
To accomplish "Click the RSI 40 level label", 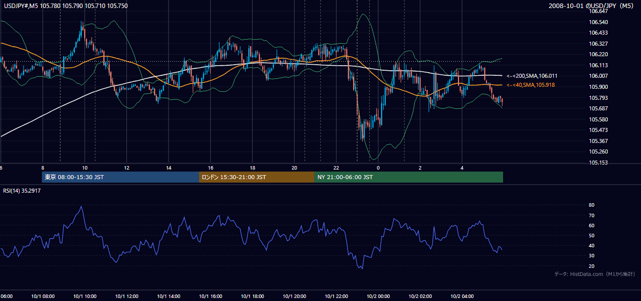I will (x=591, y=245).
